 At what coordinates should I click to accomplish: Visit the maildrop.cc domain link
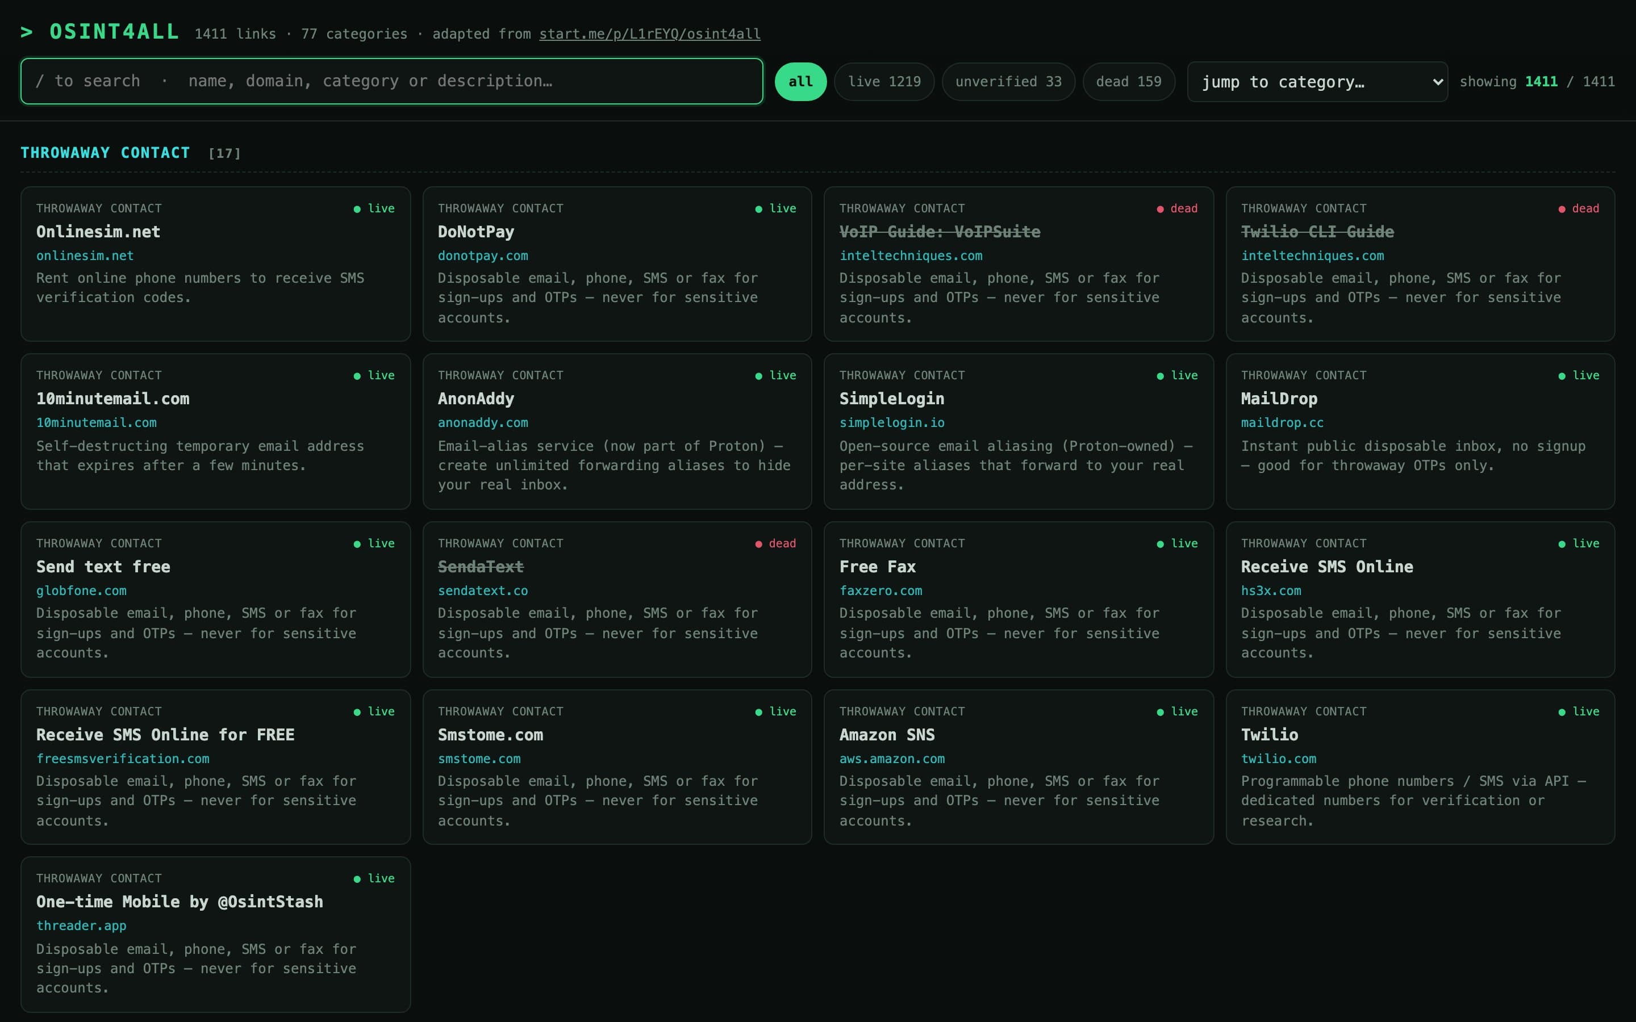pyautogui.click(x=1282, y=422)
